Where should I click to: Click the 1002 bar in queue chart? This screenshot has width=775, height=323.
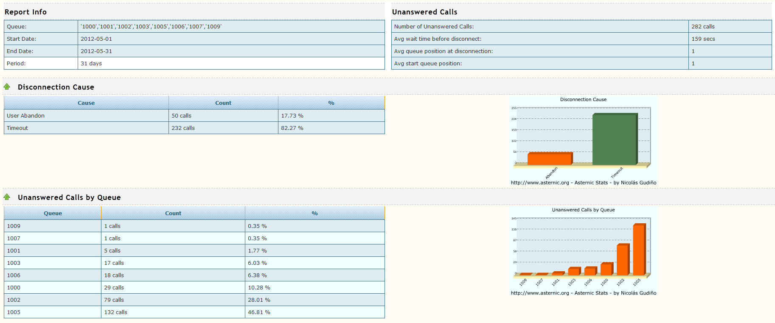[x=622, y=260]
